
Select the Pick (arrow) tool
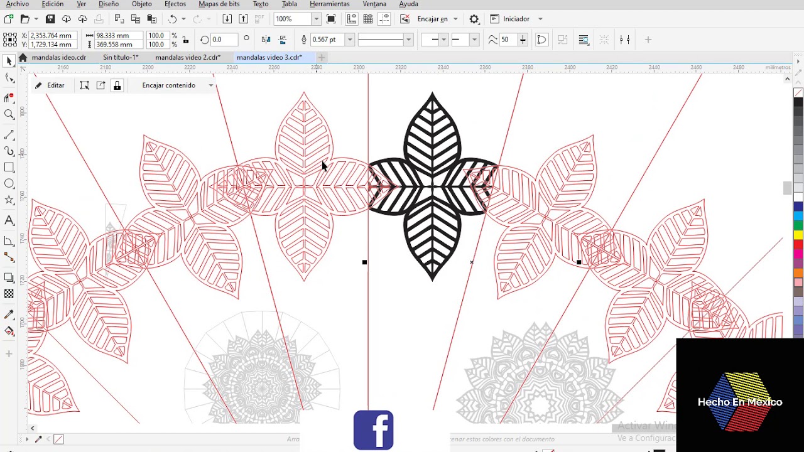pos(9,61)
